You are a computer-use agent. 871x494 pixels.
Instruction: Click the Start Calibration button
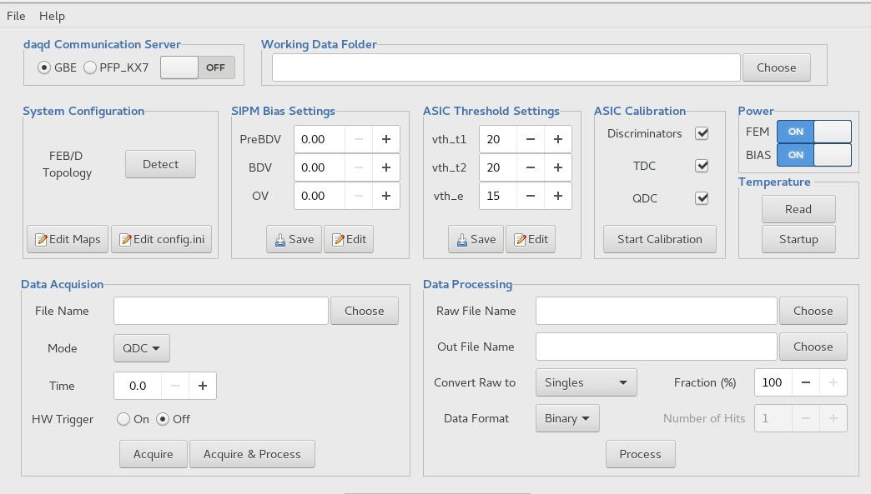click(659, 239)
